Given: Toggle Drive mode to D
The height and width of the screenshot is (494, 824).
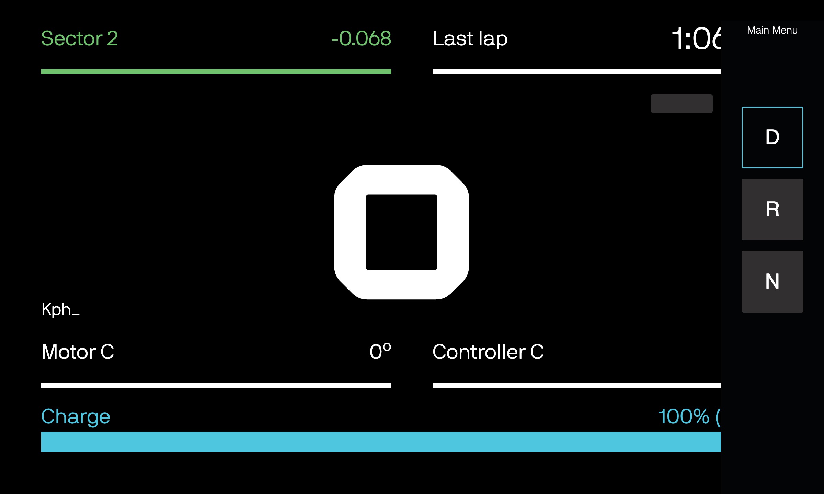Looking at the screenshot, I should point(772,136).
